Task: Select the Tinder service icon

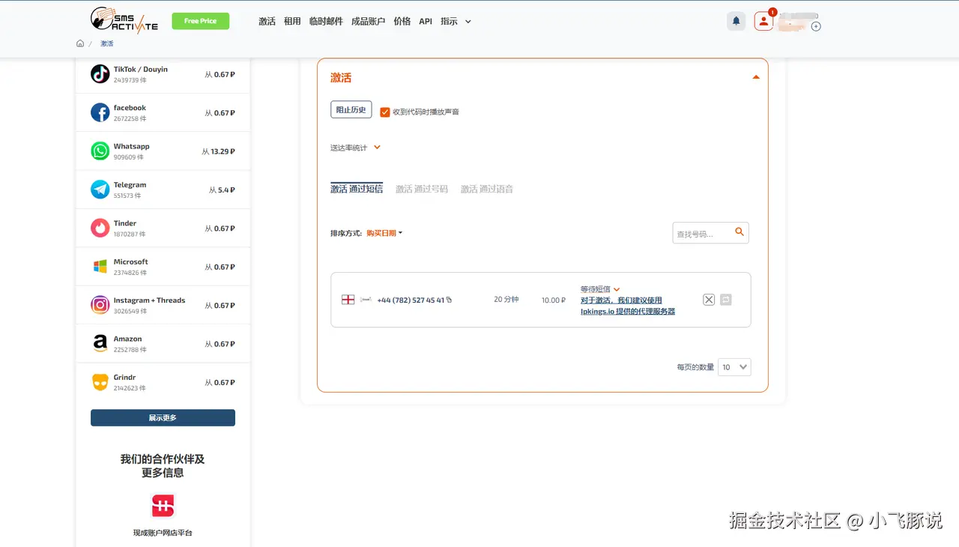Action: [100, 228]
